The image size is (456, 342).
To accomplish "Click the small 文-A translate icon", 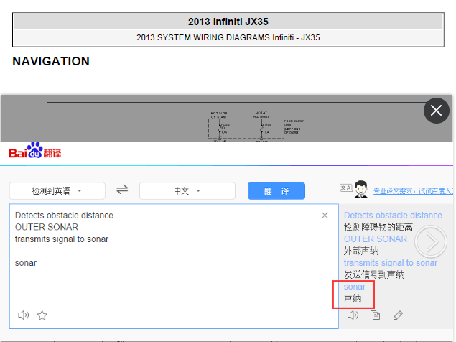I will point(346,188).
